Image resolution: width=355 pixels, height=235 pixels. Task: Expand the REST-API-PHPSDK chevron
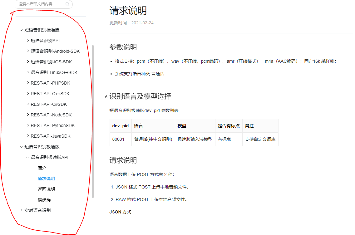(28, 83)
